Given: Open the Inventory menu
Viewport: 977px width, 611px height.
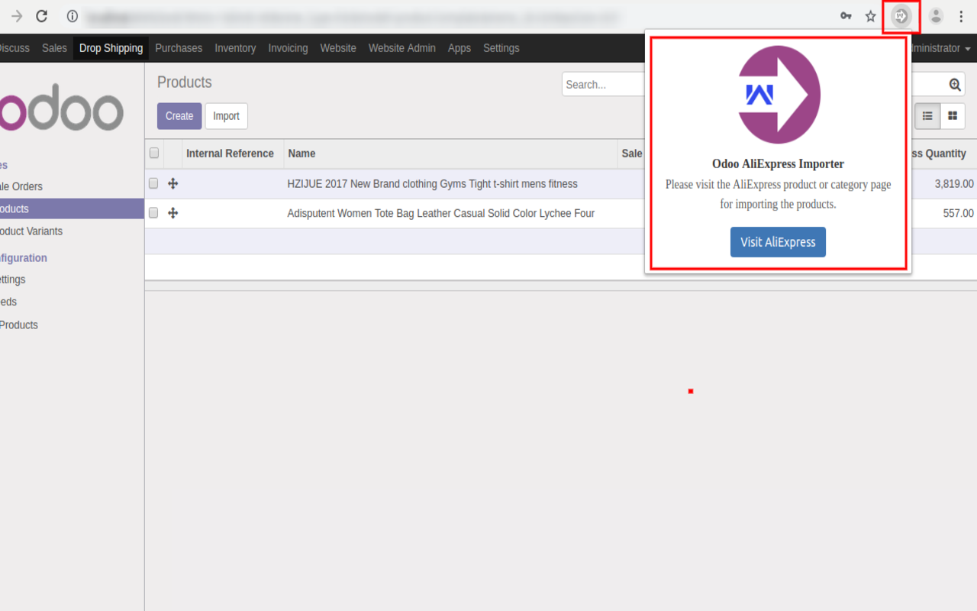Looking at the screenshot, I should 235,48.
